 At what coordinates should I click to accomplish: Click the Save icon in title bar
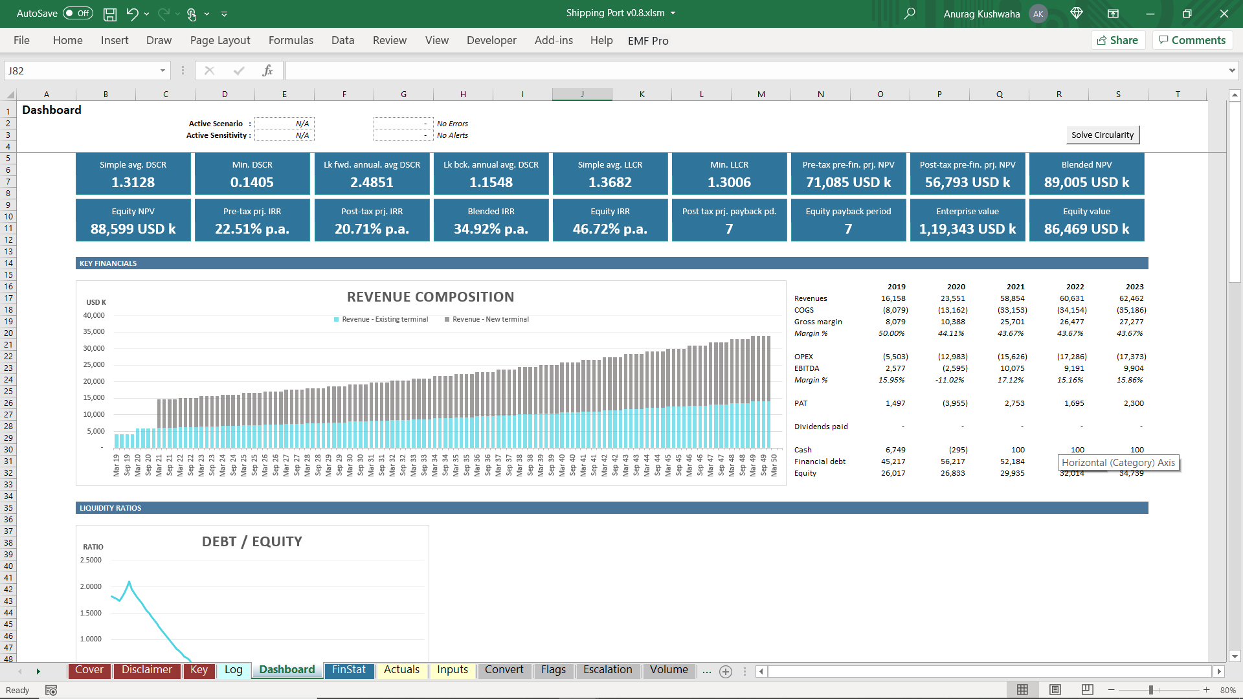(x=110, y=14)
